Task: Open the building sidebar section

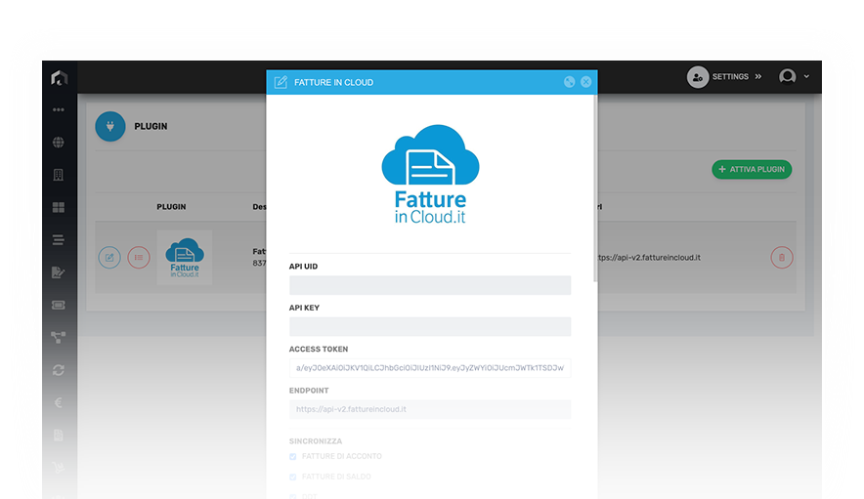Action: click(x=59, y=175)
